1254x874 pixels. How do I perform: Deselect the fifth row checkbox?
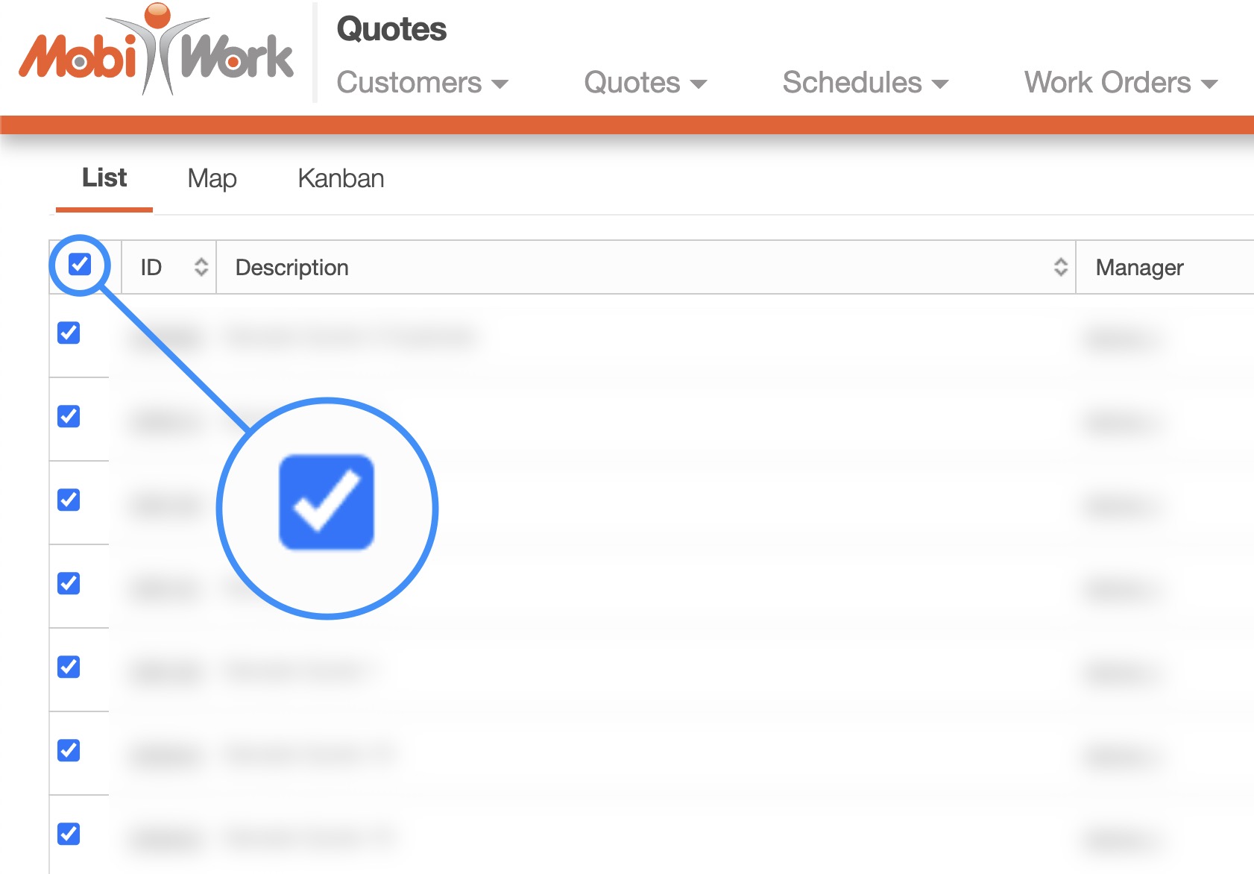(x=69, y=667)
